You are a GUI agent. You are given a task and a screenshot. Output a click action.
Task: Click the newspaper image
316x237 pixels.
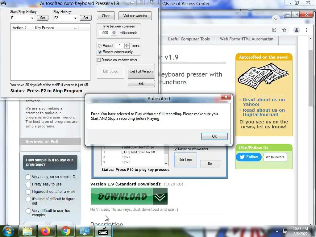pos(263,76)
